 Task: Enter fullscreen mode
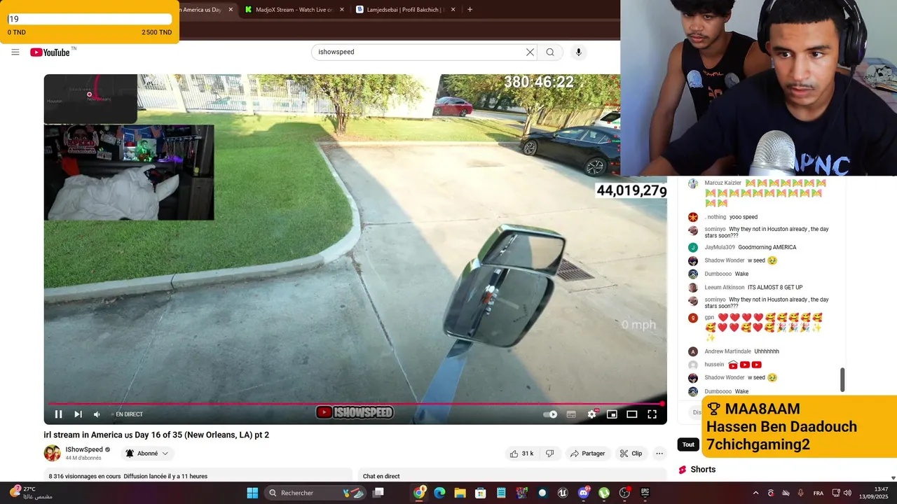(652, 414)
